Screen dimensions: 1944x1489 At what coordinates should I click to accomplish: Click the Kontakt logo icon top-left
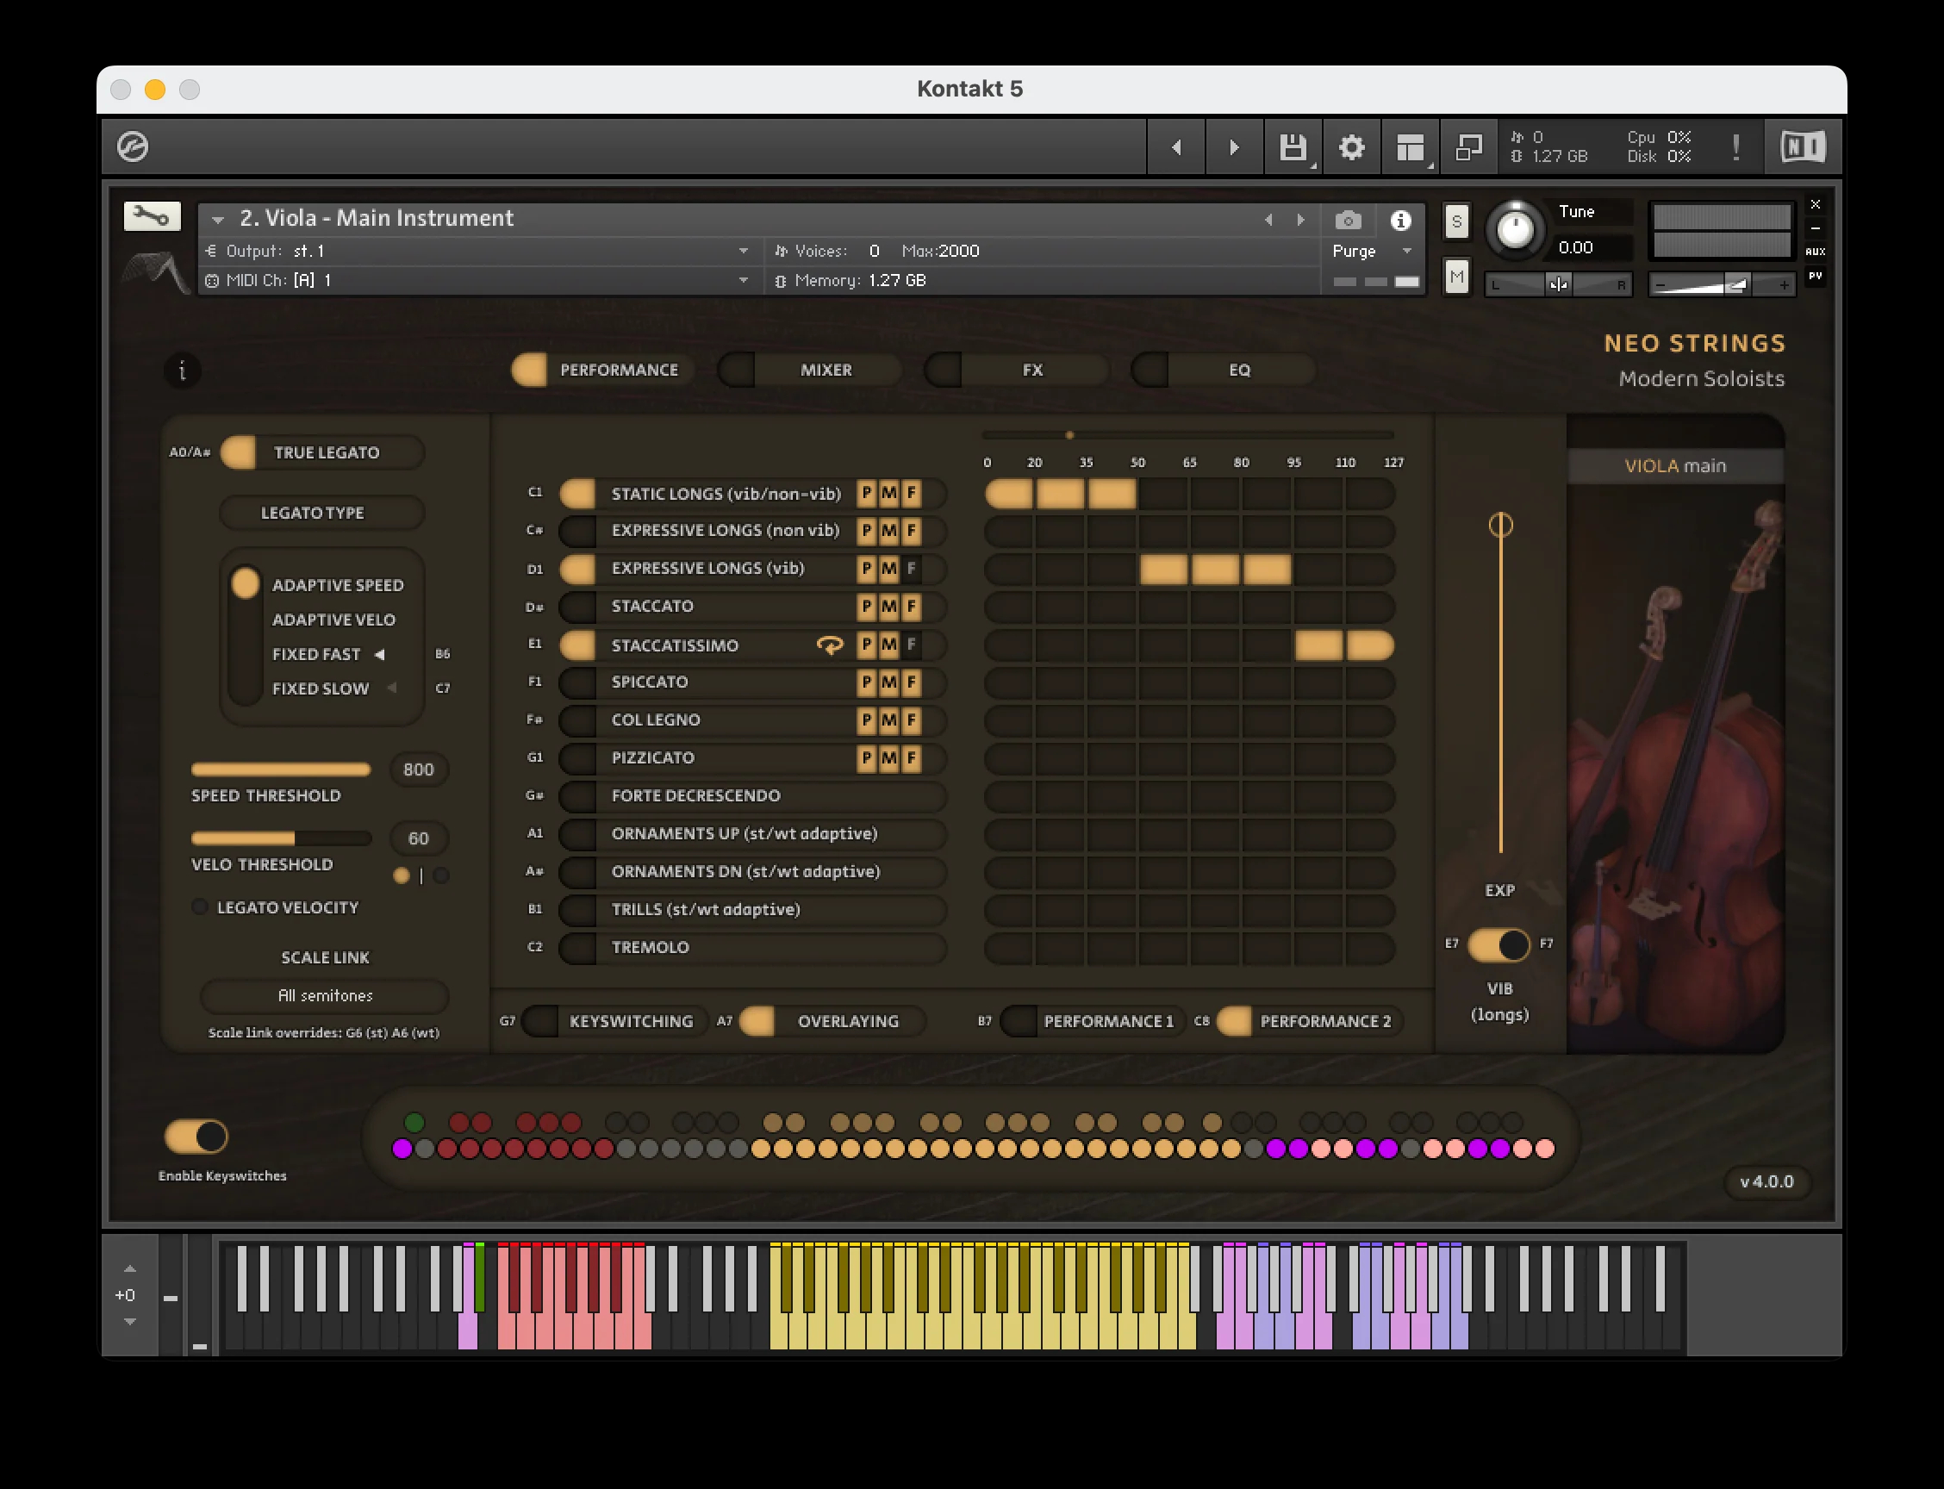click(133, 146)
